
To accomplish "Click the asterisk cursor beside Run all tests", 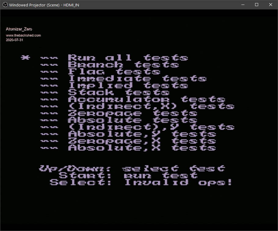I will (25, 58).
